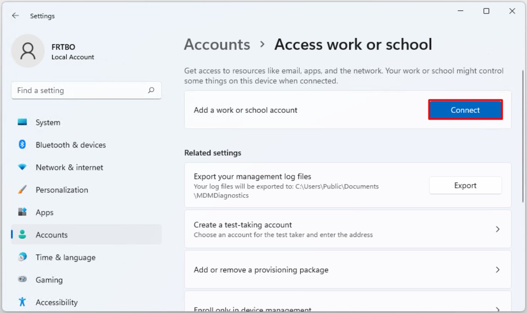Viewport: 527px width, 313px height.
Task: Click the Find a setting search box
Action: (x=86, y=90)
